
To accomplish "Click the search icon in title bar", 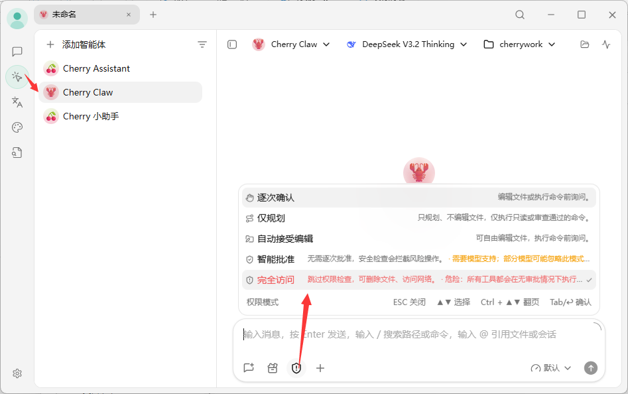I will pos(520,15).
